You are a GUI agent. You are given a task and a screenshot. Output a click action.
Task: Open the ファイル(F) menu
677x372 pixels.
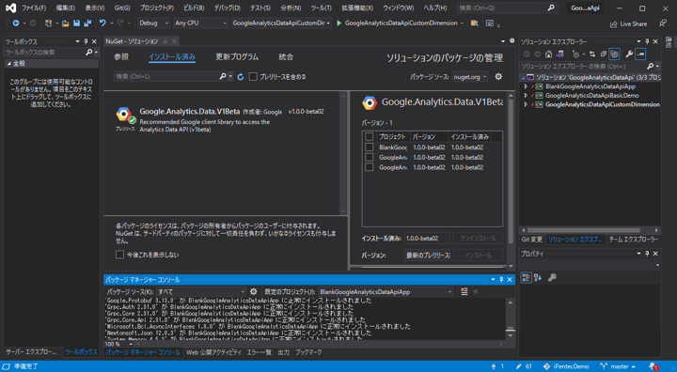[34, 8]
